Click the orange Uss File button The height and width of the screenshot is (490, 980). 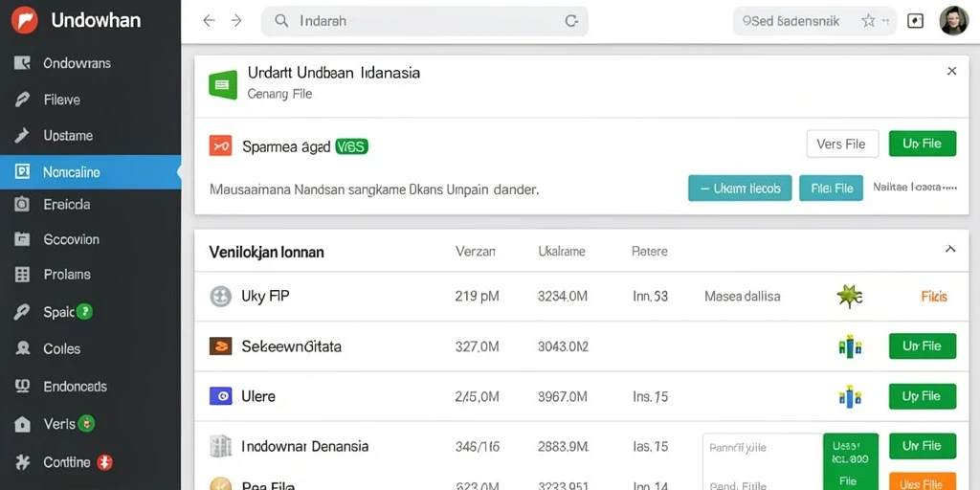coord(923,481)
